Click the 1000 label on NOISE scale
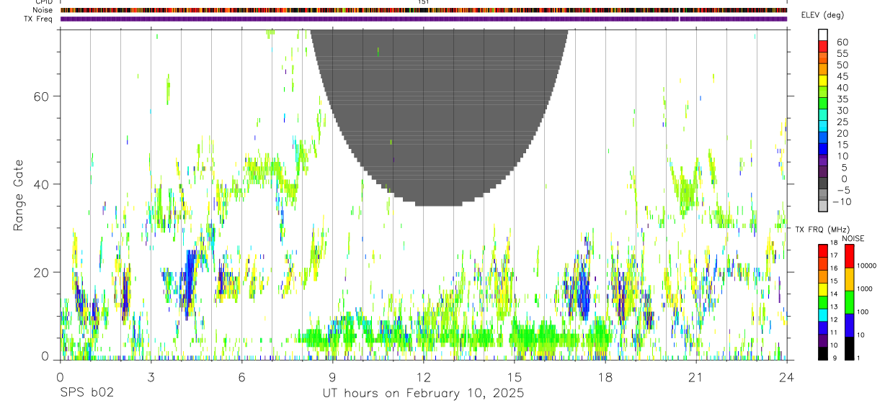885x408 pixels. point(866,289)
